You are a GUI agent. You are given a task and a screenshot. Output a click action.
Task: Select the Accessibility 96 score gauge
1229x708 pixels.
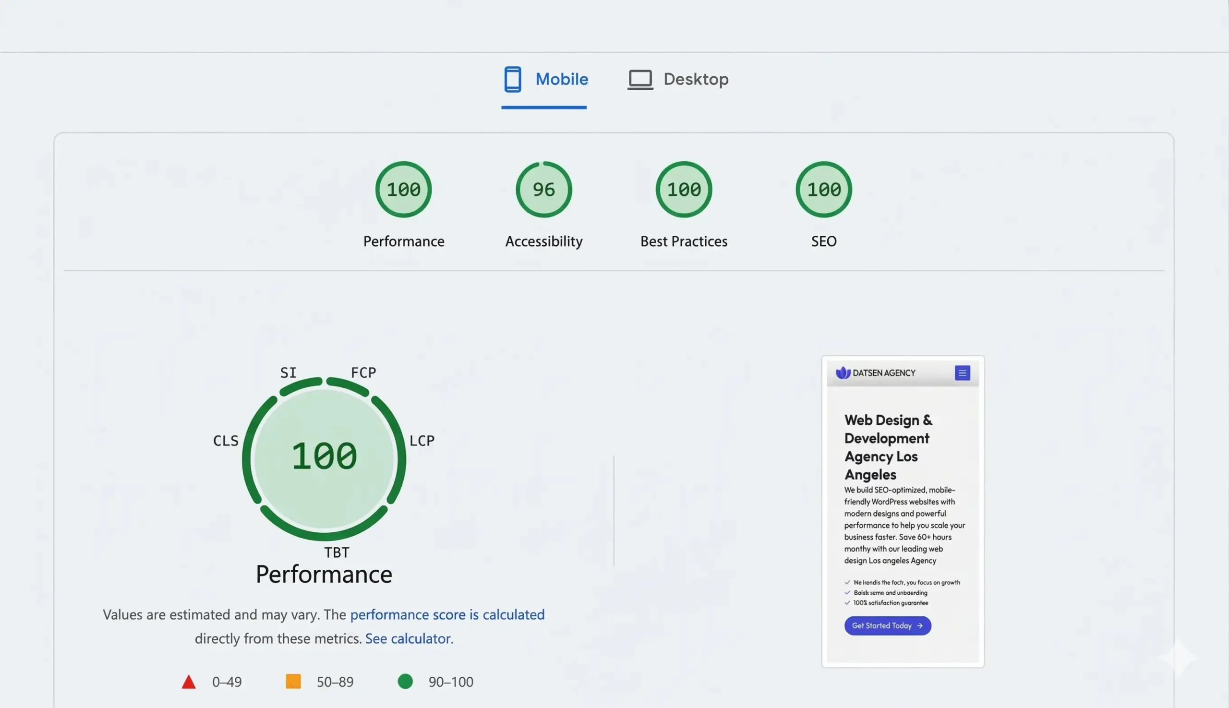pos(544,190)
